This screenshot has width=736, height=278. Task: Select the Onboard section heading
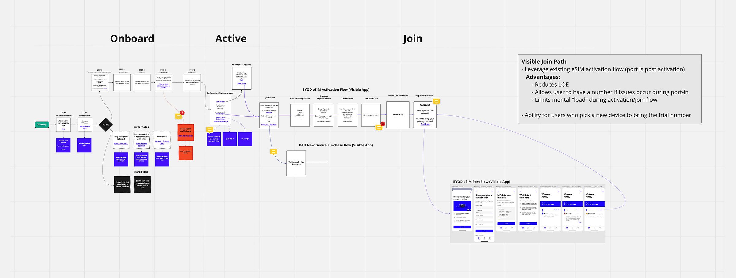pos(132,39)
